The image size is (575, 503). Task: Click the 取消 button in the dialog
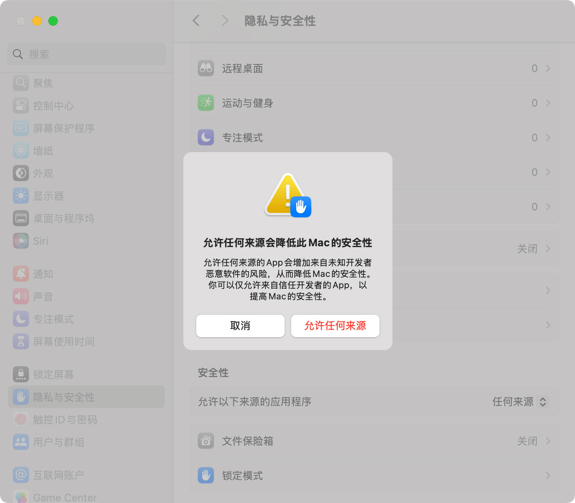pos(240,326)
